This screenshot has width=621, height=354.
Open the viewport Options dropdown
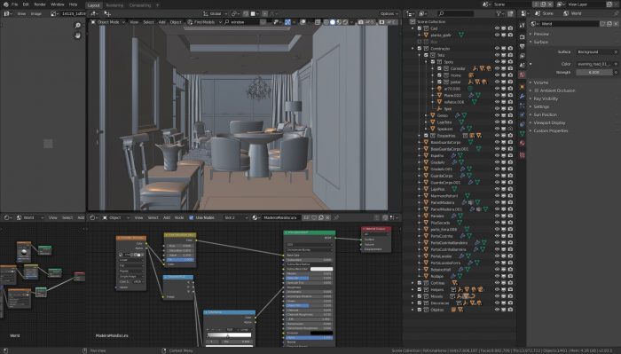(x=389, y=13)
